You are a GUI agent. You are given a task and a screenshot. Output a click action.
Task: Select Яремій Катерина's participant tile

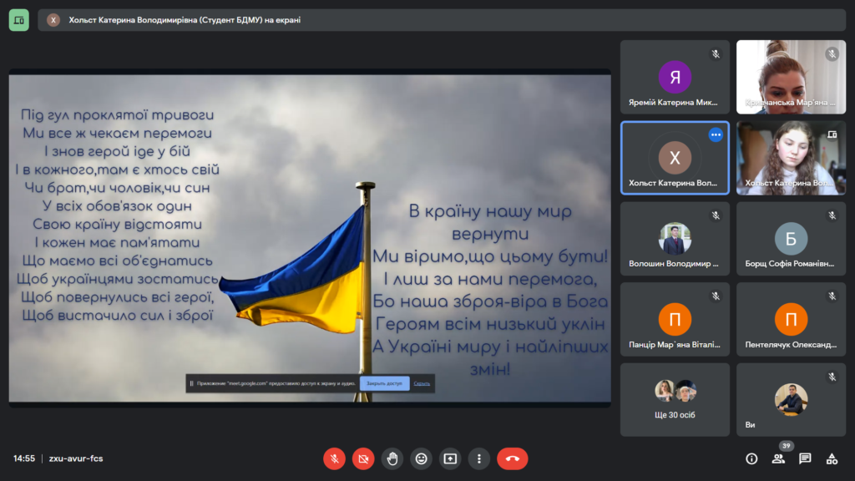[x=675, y=78]
